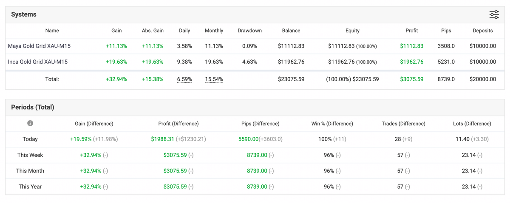Click the Equity column header
This screenshot has height=203, width=510.
point(352,31)
